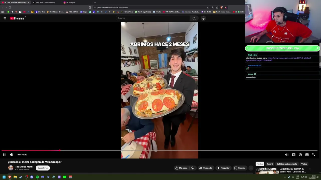The image size is (321, 180).
Task: Open the Wordle Español bookmark
Action: pos(143,12)
